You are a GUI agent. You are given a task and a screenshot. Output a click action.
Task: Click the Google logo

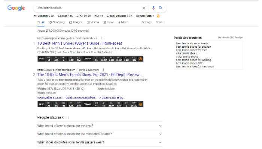[16, 8]
